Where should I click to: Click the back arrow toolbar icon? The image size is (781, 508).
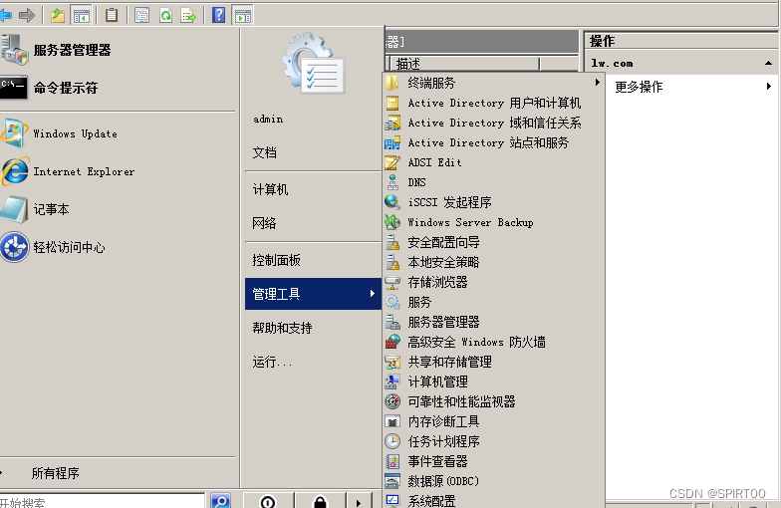coord(6,16)
